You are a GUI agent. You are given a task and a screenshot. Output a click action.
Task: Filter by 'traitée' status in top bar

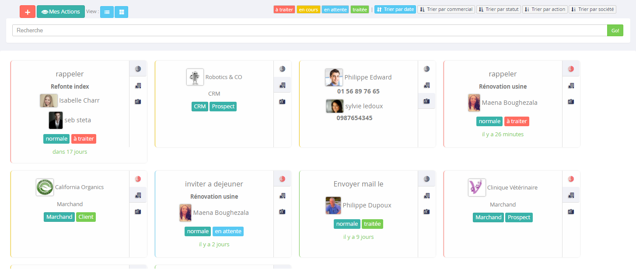[x=360, y=9]
